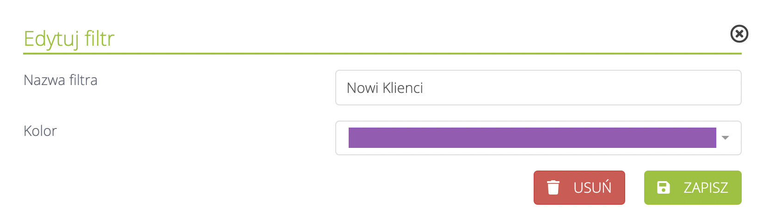
Task: Expand the Kolor dropdown arrow
Action: pyautogui.click(x=725, y=138)
